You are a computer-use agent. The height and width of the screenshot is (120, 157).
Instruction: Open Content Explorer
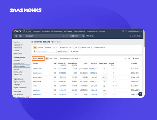[x=92, y=31]
